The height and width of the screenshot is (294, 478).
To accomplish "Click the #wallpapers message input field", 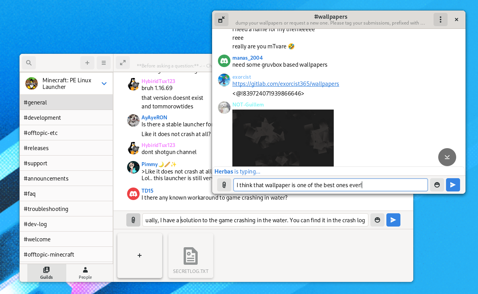I will [331, 185].
